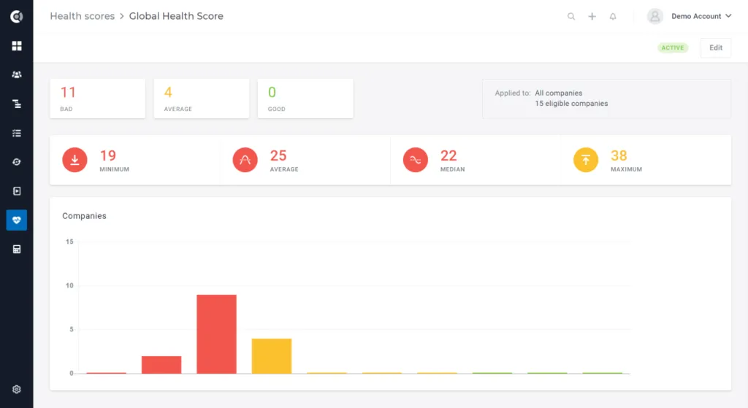Click the yellow Maximum up-arrow icon
This screenshot has height=408, width=748.
click(586, 160)
